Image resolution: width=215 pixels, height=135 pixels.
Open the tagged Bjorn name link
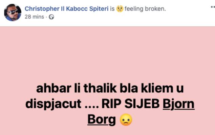[178, 104]
